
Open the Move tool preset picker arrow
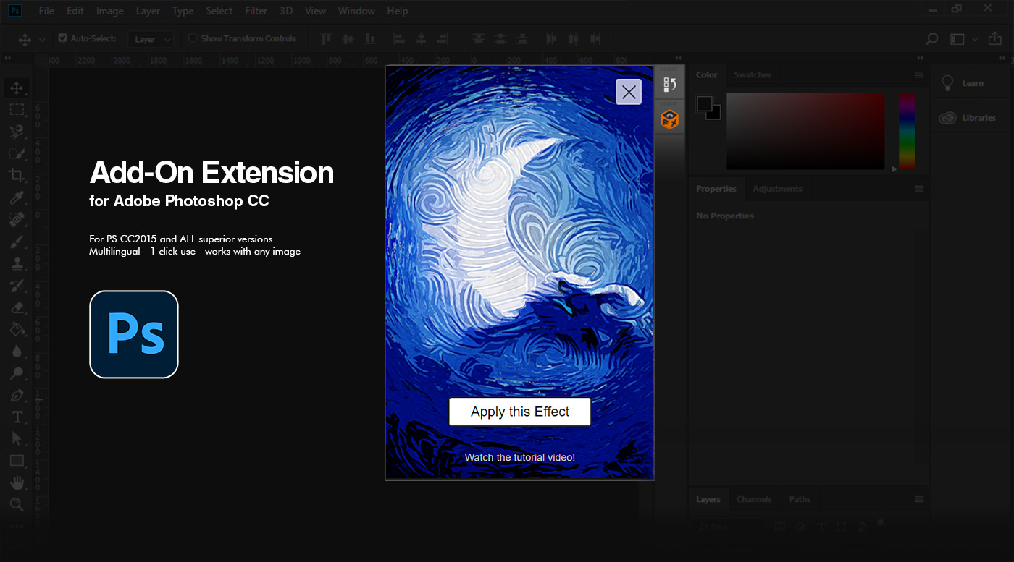(x=42, y=39)
